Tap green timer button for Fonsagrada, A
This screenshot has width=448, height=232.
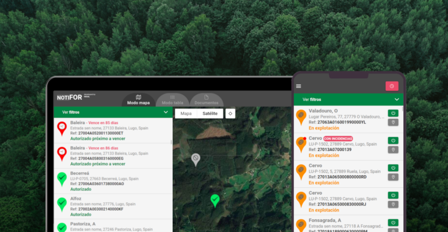pos(393,222)
